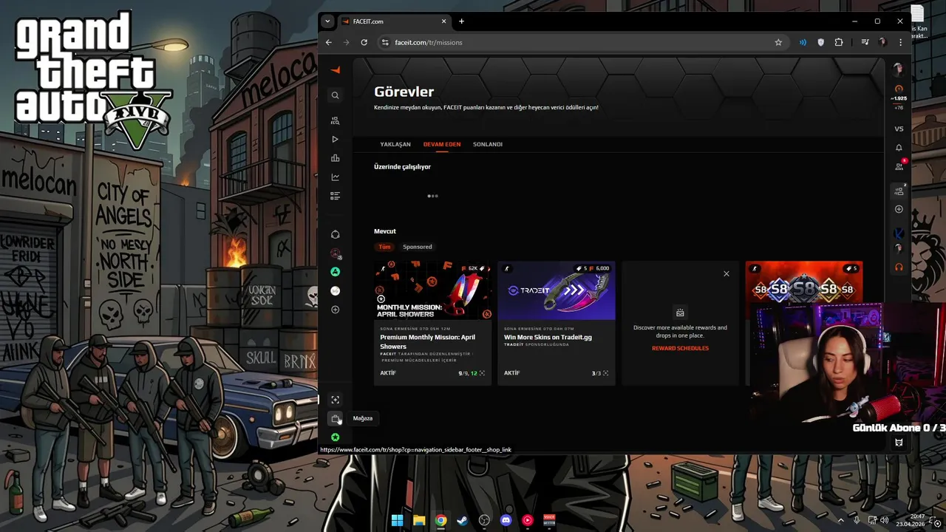Open the Monthly Mission April Showers thumbnail
946x532 pixels.
432,290
